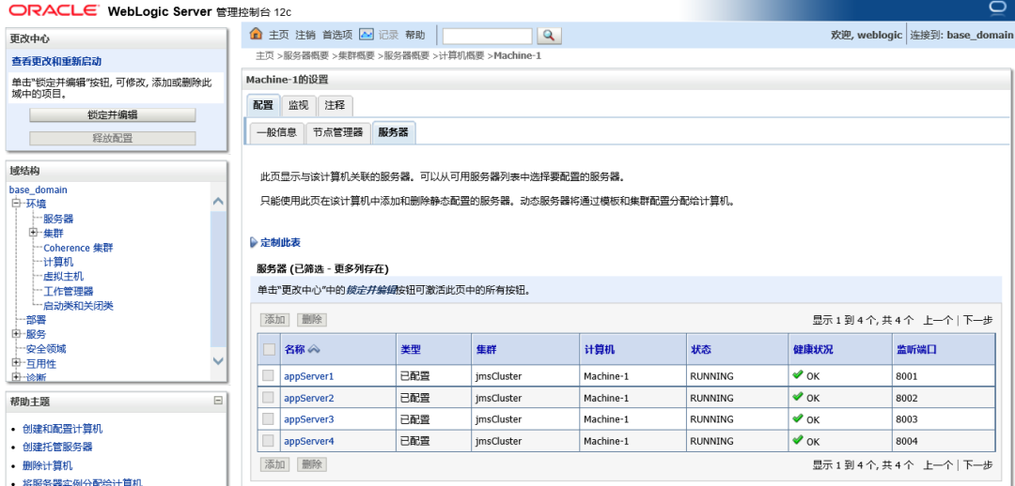Screen dimensions: 1015x486
Task: Open the appServer4 link
Action: coord(309,441)
